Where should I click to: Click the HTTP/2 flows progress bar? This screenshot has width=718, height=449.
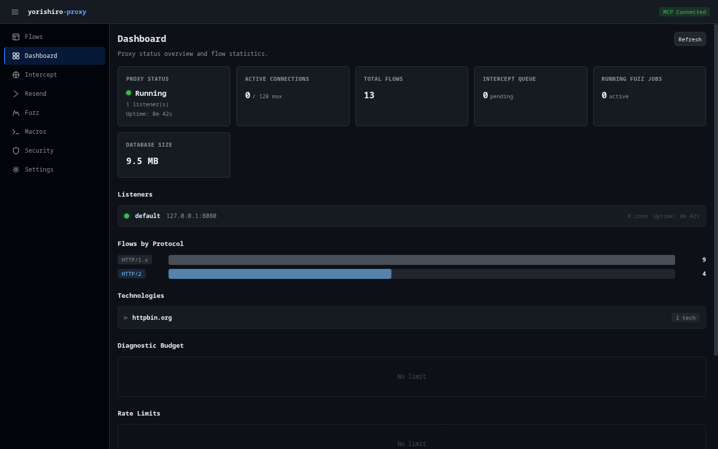[x=421, y=274]
